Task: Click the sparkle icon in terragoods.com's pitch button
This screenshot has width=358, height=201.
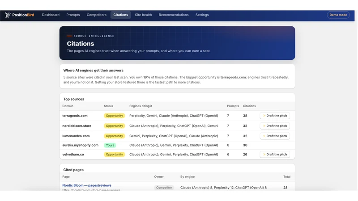Action: coord(264,116)
